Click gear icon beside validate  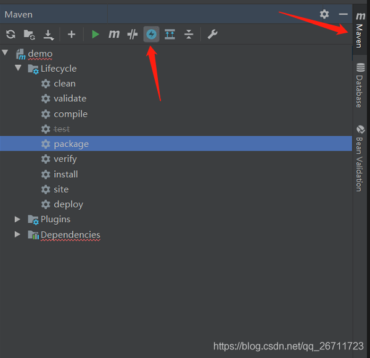pyautogui.click(x=46, y=99)
